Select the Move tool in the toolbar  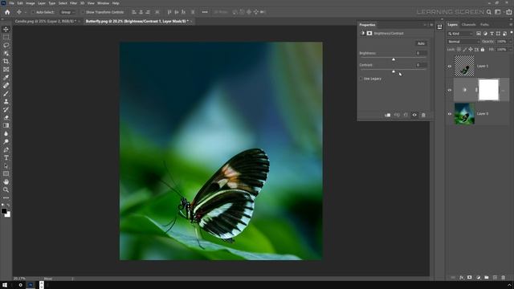6,29
